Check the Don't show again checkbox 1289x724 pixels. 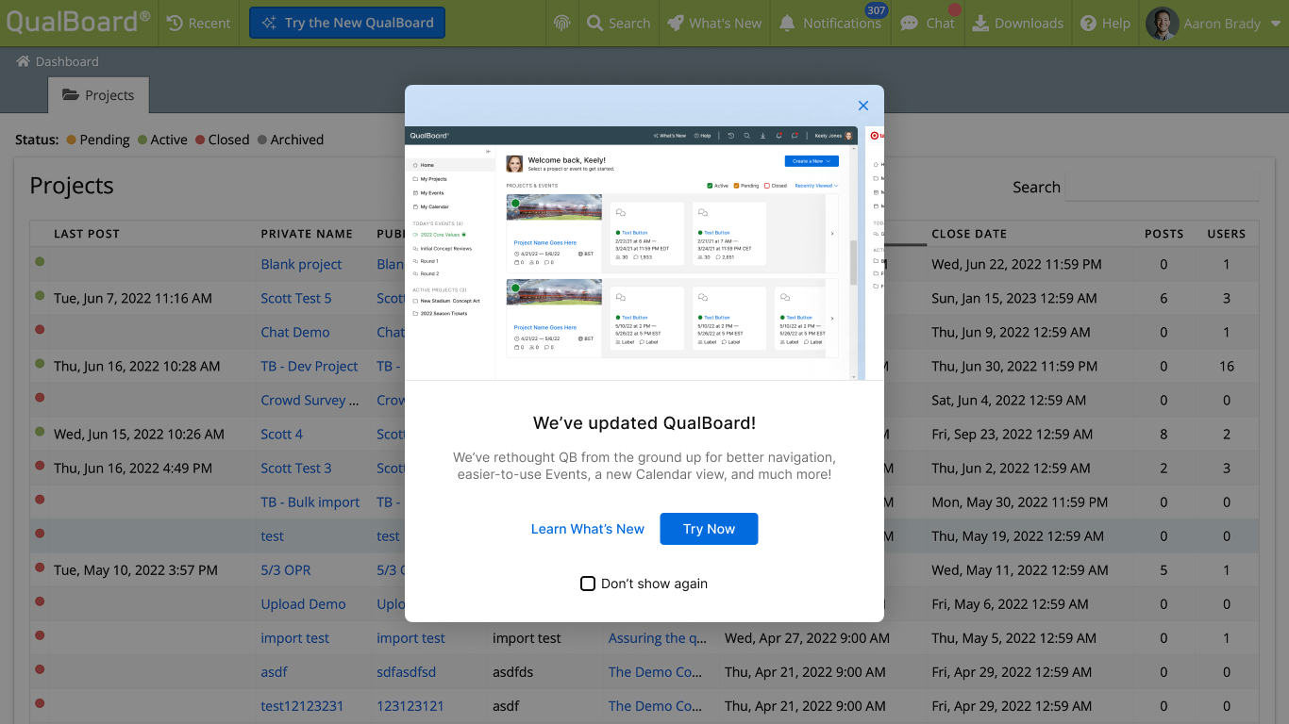[588, 584]
